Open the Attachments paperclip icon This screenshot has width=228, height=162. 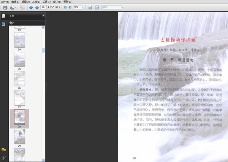(4, 158)
